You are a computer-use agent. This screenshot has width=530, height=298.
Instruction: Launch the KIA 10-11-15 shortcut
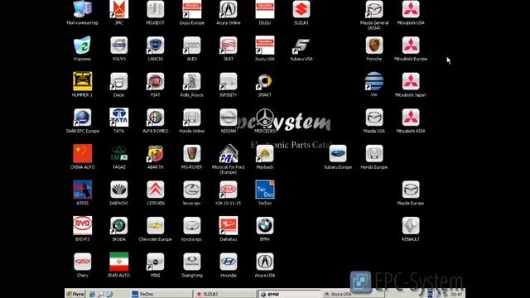pyautogui.click(x=229, y=190)
